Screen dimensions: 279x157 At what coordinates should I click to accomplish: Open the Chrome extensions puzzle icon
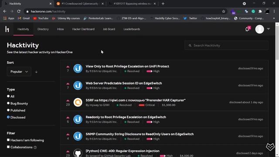coord(260,11)
